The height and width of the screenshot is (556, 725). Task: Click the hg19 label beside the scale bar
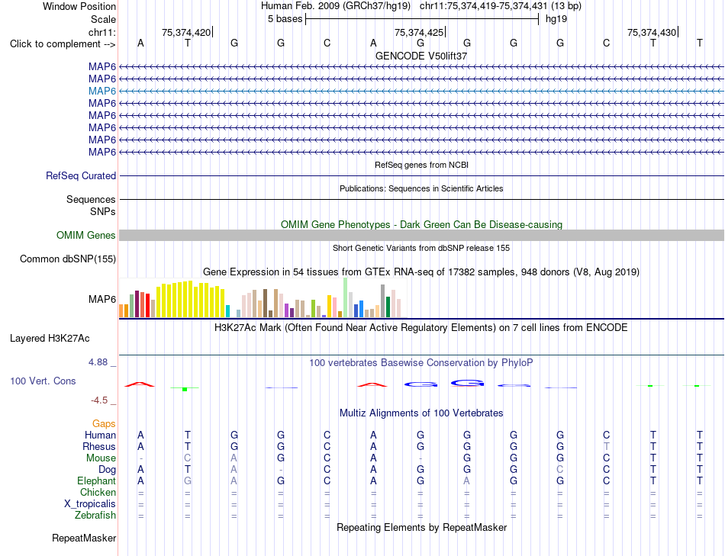click(556, 19)
